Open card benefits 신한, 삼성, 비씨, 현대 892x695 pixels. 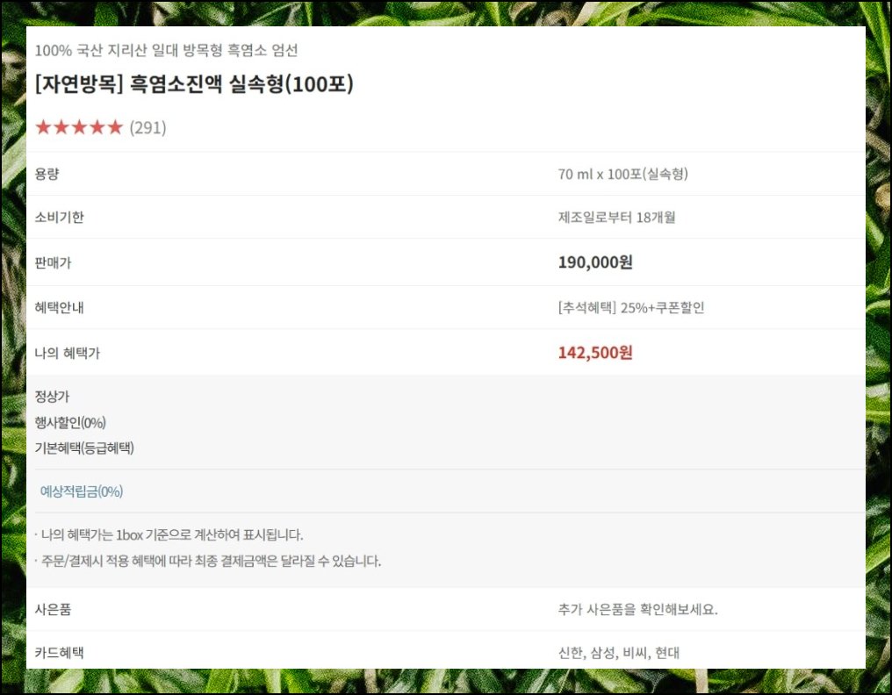coord(619,652)
